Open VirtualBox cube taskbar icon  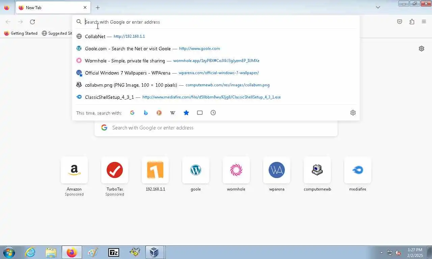(x=155, y=252)
